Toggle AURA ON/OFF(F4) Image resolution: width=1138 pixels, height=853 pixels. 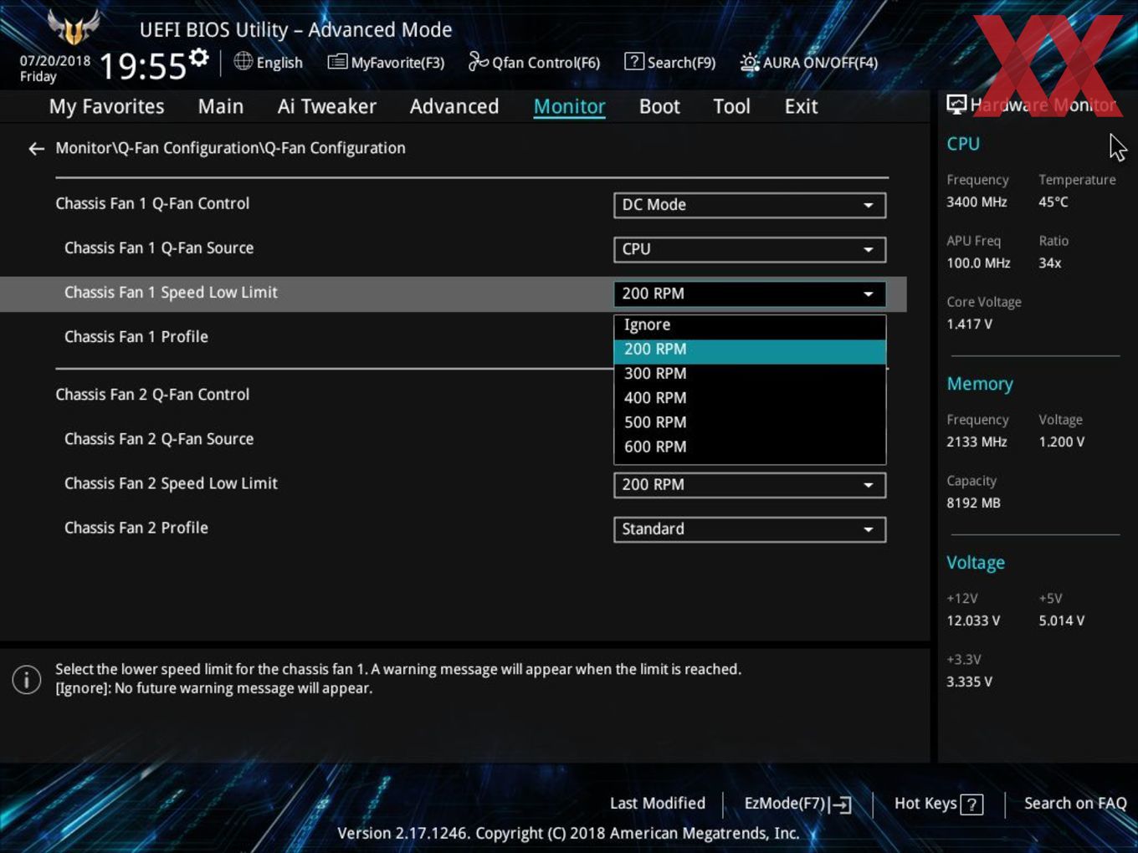pos(809,63)
